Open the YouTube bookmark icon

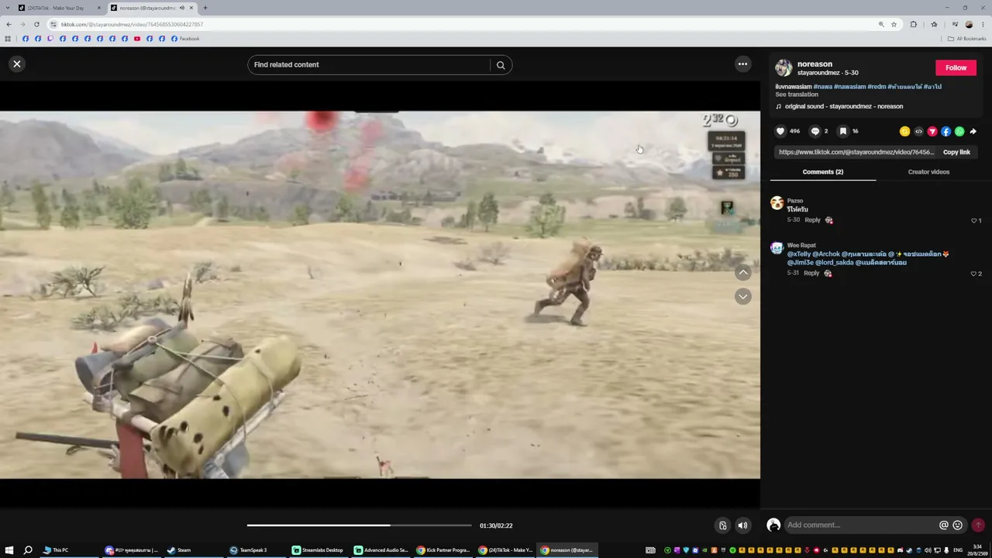(137, 39)
